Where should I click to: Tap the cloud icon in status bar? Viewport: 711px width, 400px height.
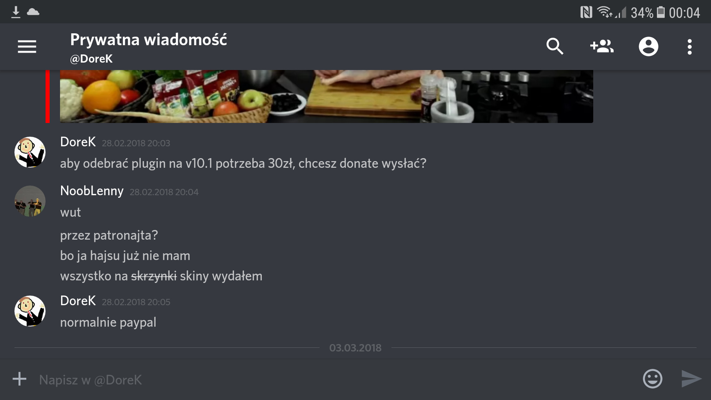(x=33, y=12)
